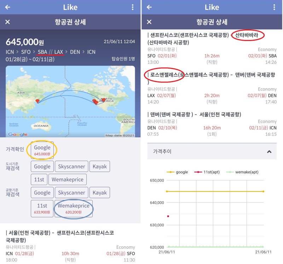Tap Wemakeprice in the 도시기준 재검색 section
This screenshot has height=264, width=283.
pyautogui.click(x=67, y=179)
